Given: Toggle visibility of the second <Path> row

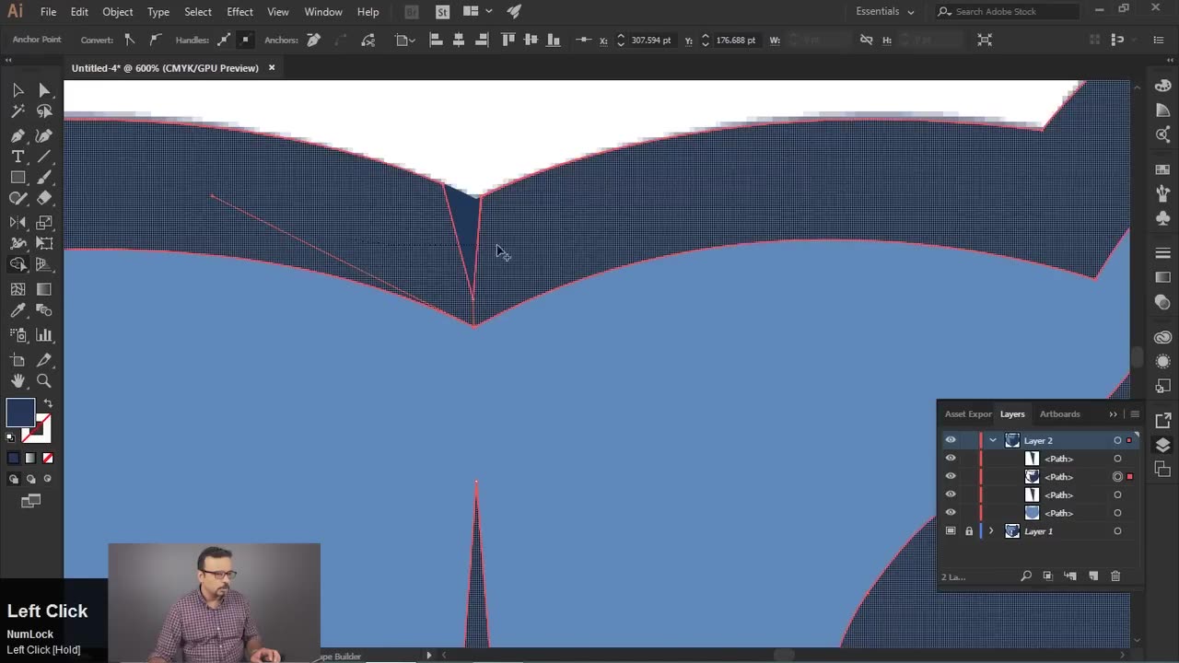Looking at the screenshot, I should tap(951, 476).
